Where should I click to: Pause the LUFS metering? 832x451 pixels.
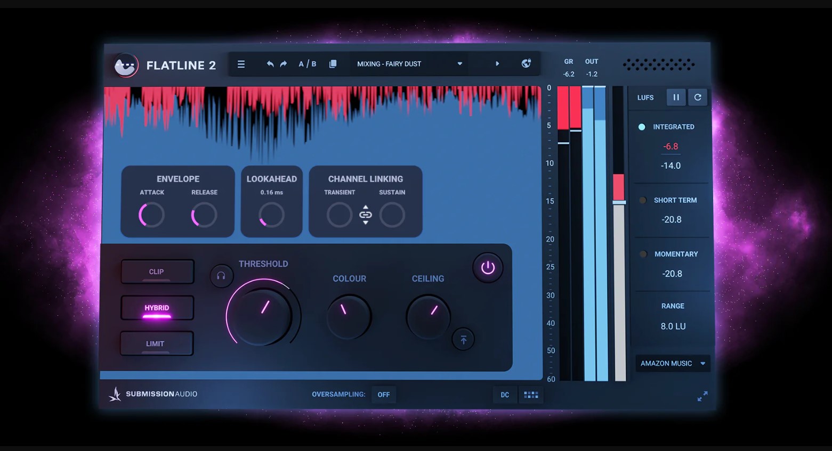click(676, 97)
